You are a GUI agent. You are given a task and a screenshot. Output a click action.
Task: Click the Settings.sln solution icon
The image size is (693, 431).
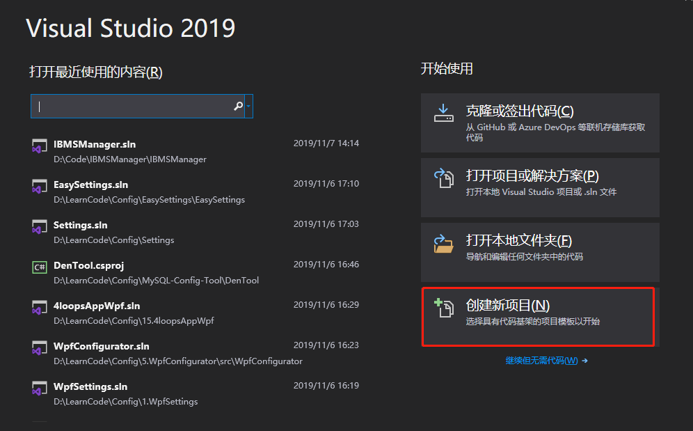coord(40,226)
